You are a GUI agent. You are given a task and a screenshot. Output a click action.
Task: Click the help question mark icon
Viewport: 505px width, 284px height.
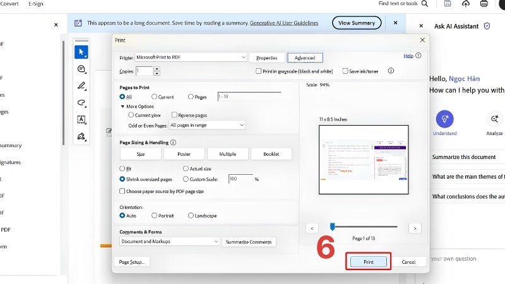click(418, 56)
